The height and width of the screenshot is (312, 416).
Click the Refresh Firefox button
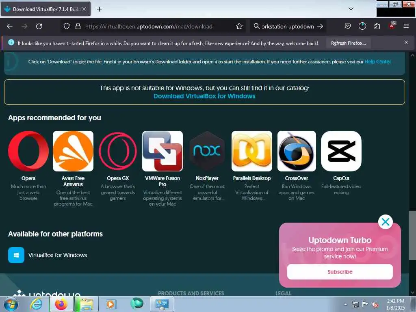tap(348, 43)
